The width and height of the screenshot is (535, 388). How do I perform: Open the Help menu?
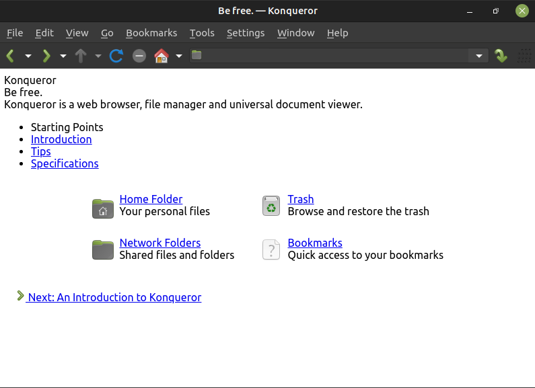pyautogui.click(x=337, y=33)
